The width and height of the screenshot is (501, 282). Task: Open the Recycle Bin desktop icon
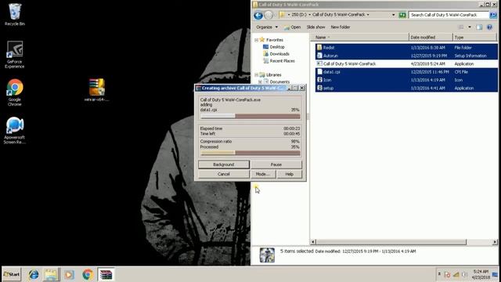15,14
